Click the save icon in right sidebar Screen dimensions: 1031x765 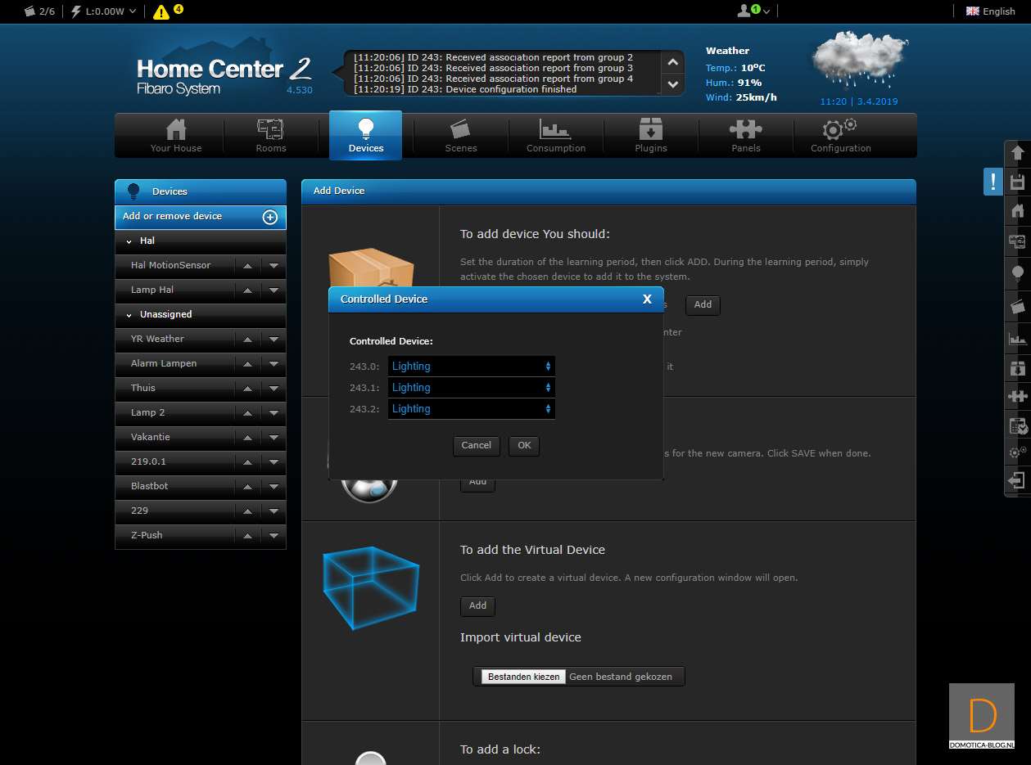tap(1017, 182)
